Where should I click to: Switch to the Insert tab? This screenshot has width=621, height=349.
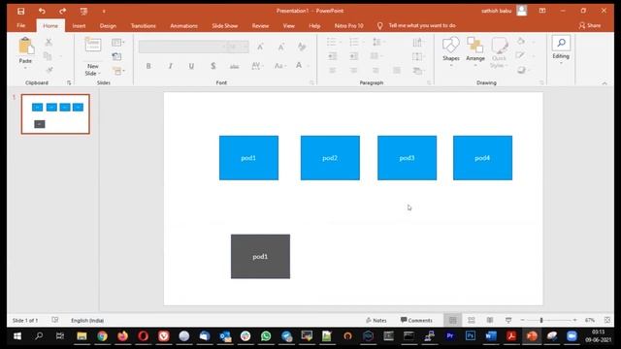[x=79, y=26]
